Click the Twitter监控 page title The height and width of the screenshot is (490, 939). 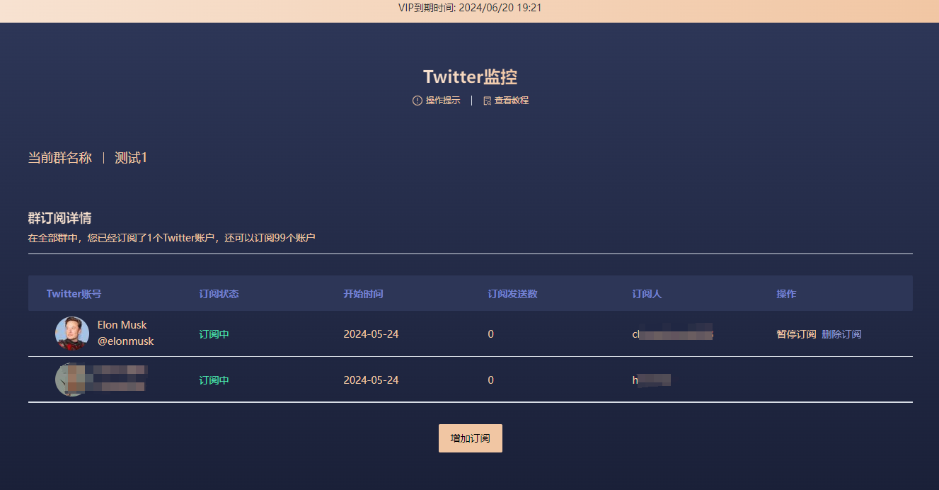coord(470,77)
